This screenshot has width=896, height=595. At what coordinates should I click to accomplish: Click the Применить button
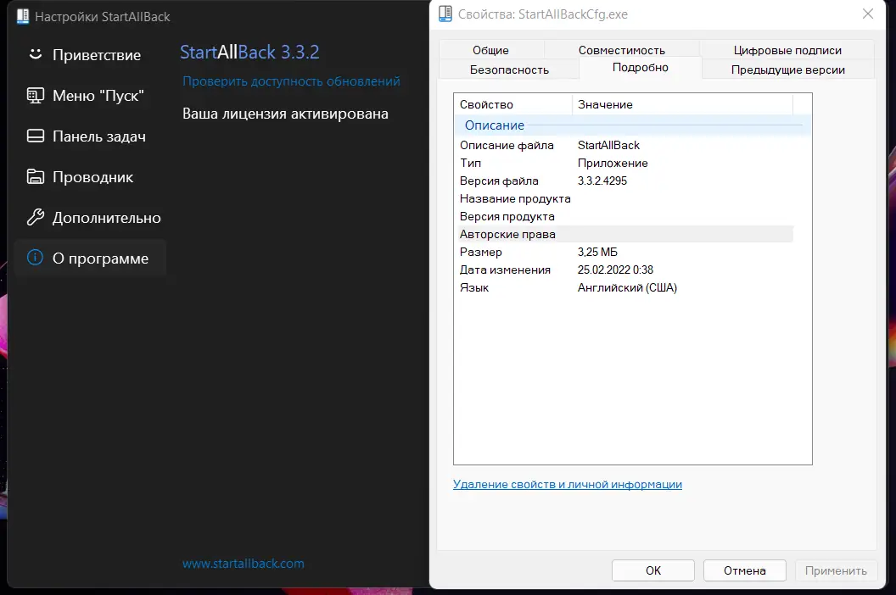point(836,570)
